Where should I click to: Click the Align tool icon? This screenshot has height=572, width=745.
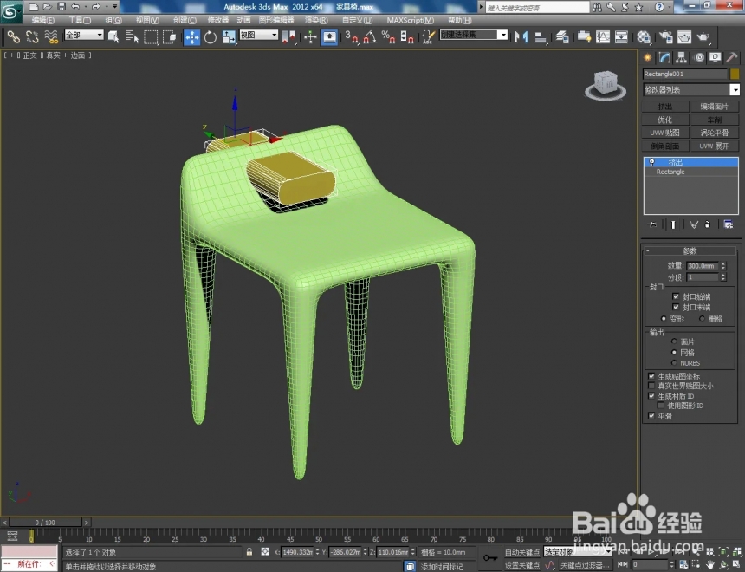541,36
